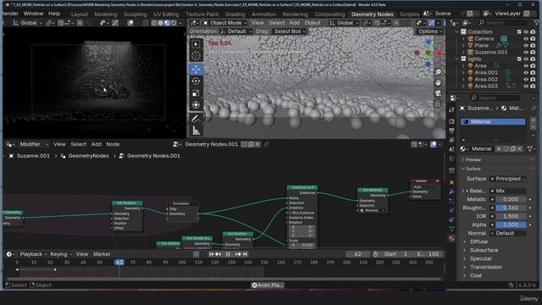Switch to the Shading workspace tab
The width and height of the screenshot is (542, 305).
[235, 14]
